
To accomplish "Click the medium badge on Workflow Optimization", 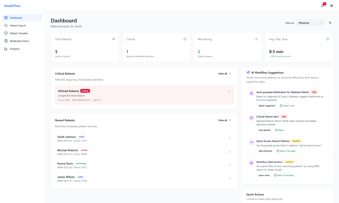I will coord(289,162).
